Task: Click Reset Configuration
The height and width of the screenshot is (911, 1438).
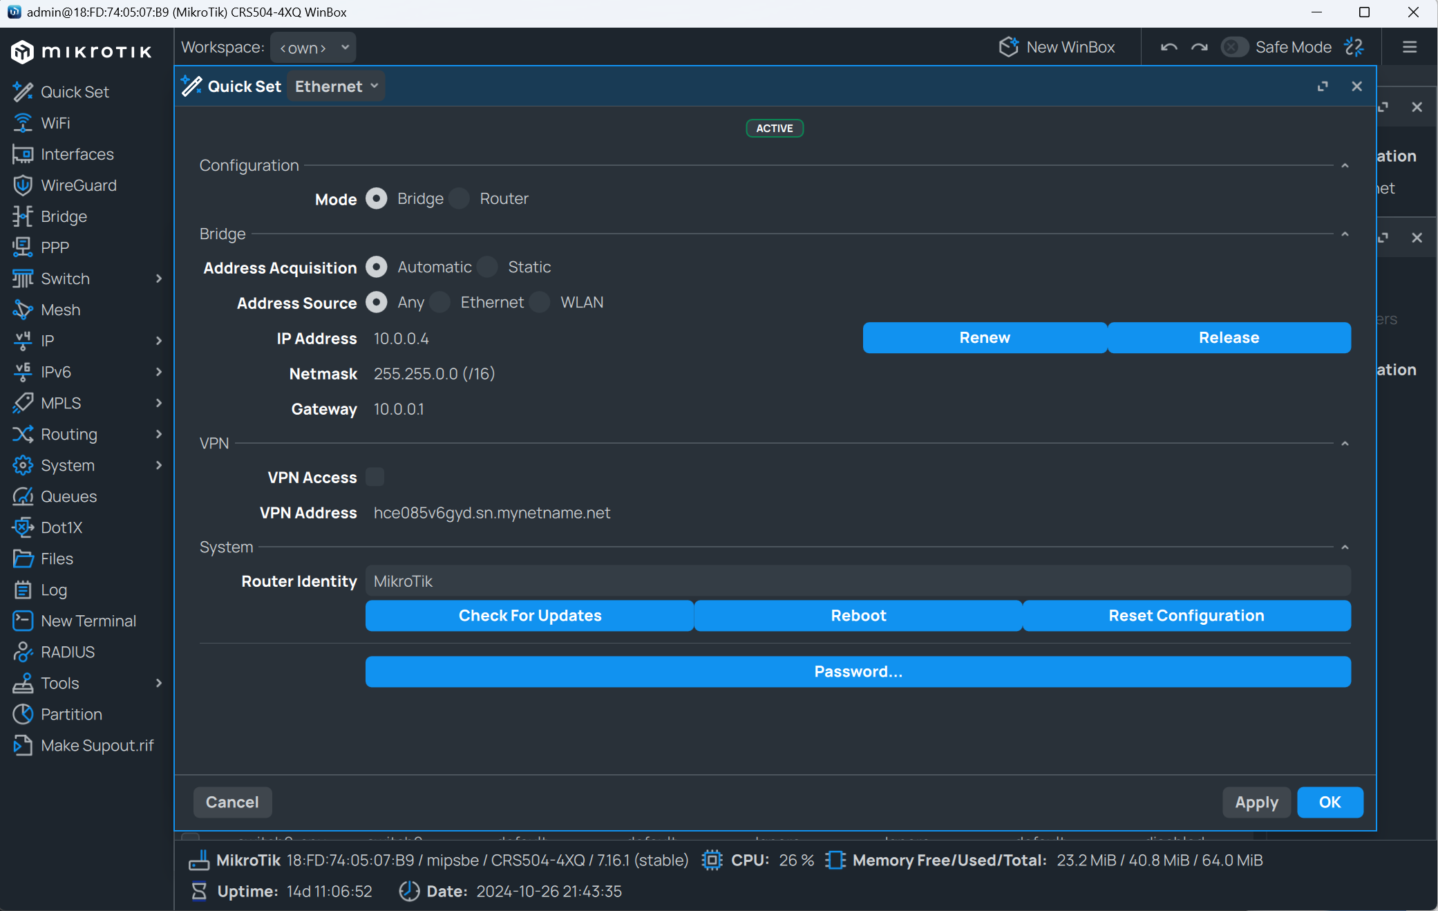Action: [x=1186, y=615]
